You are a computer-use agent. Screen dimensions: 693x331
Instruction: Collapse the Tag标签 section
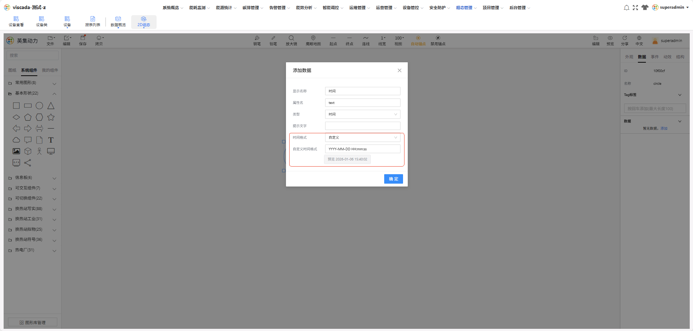click(x=680, y=95)
